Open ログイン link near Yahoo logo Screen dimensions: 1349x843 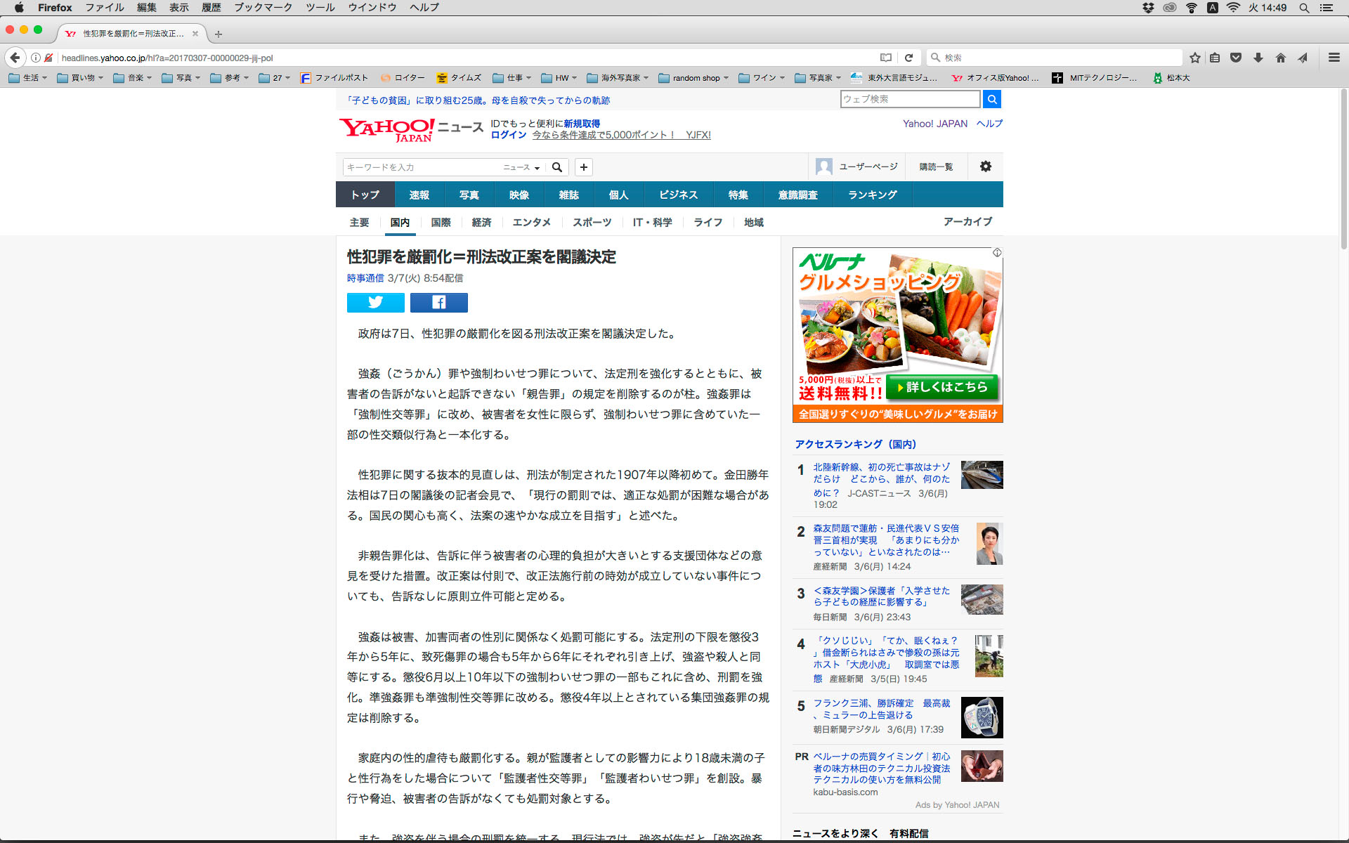tap(508, 135)
